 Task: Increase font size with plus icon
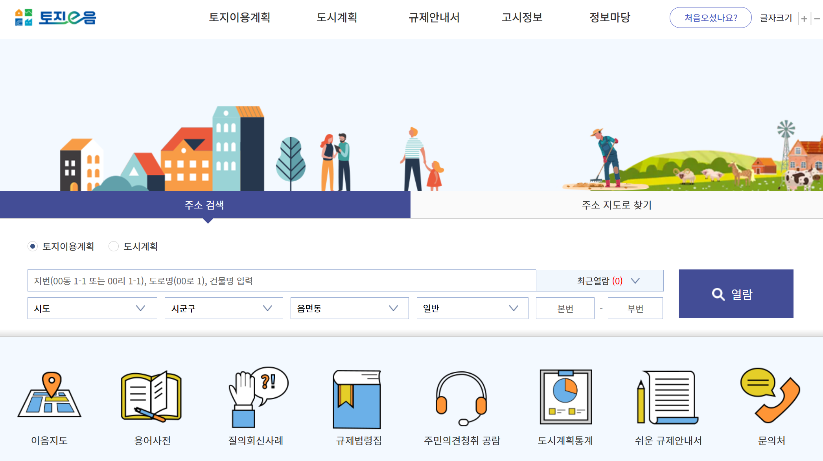point(804,18)
